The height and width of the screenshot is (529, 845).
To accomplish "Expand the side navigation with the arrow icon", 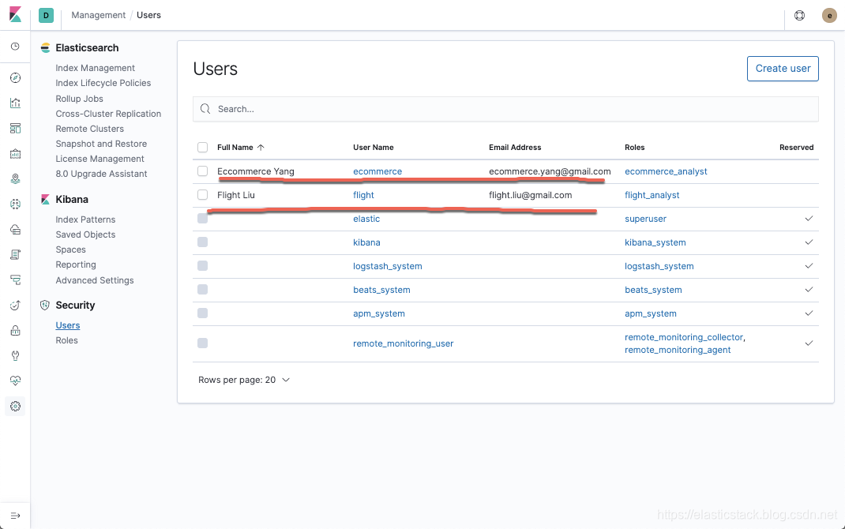I will 15,516.
